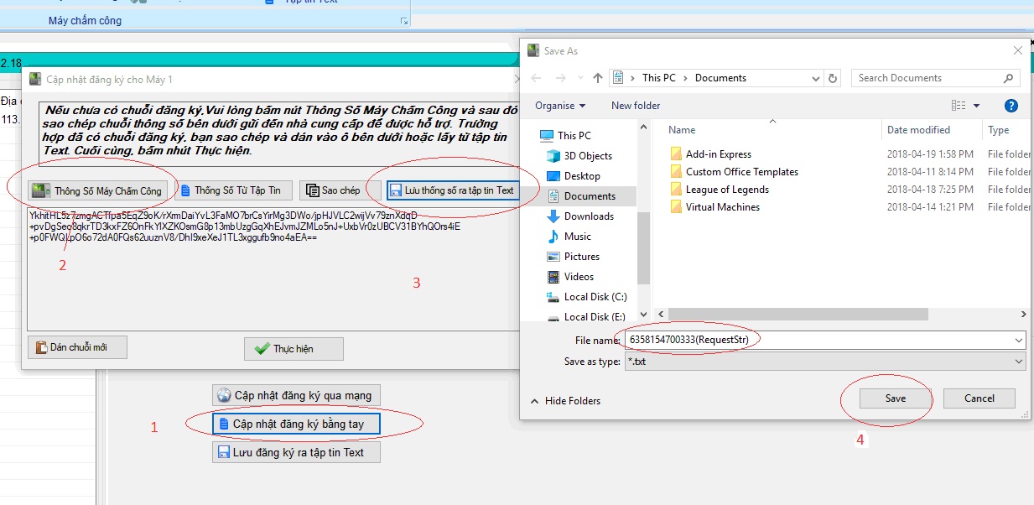
Task: Click Thông Số Máy Chấm Công button
Action: [x=97, y=190]
